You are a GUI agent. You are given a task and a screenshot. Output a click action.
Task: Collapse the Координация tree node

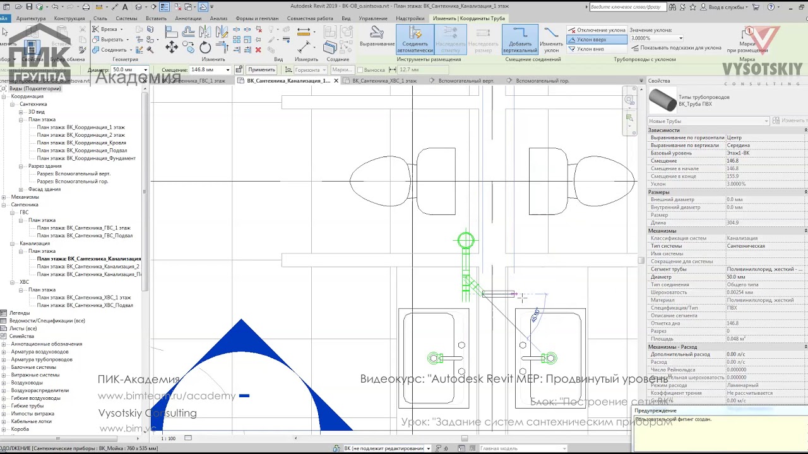click(x=4, y=96)
